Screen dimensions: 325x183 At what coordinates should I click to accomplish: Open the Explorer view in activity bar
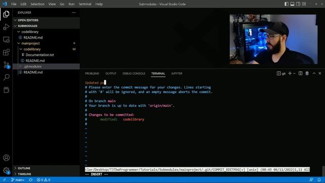tap(6, 14)
